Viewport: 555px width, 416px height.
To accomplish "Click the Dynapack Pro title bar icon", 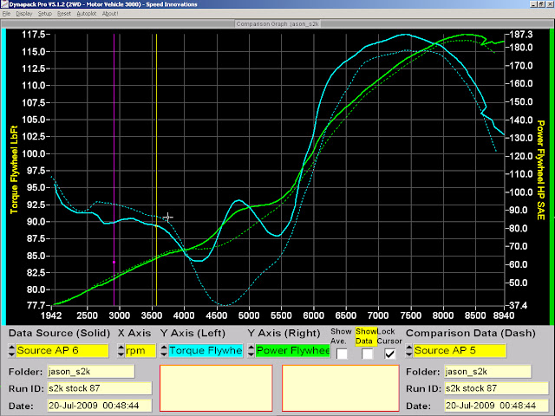I will click(6, 4).
